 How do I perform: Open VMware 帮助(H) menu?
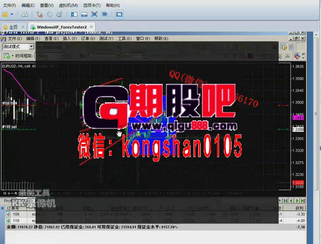click(x=113, y=5)
